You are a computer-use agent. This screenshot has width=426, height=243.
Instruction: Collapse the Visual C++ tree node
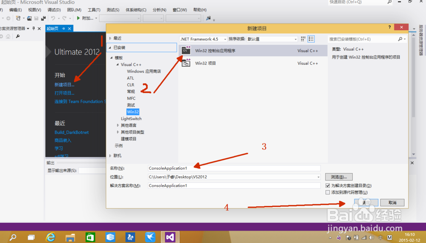point(118,64)
